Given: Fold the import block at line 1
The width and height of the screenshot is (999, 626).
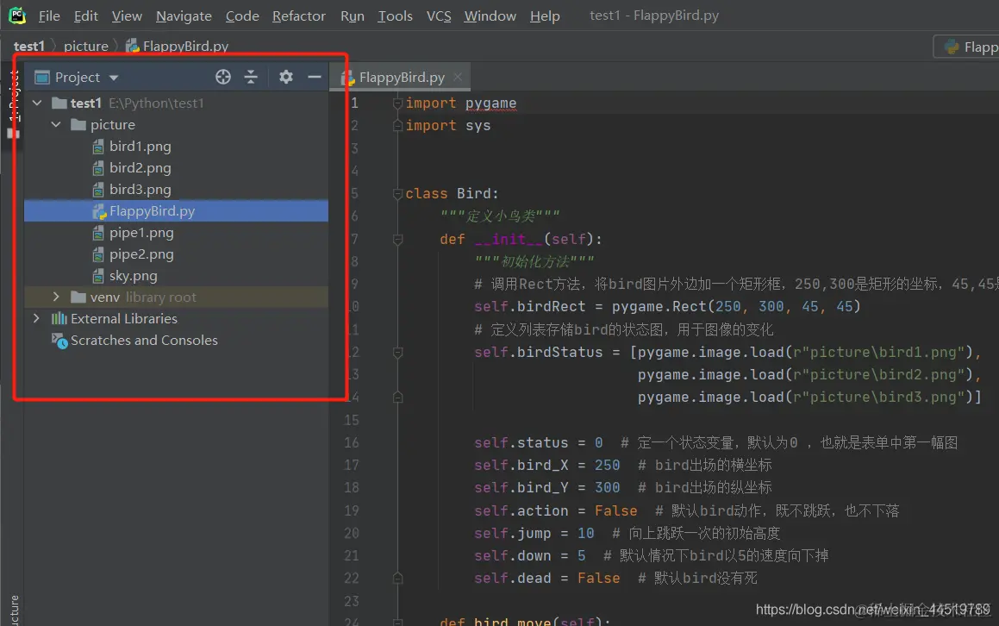Looking at the screenshot, I should pos(397,103).
